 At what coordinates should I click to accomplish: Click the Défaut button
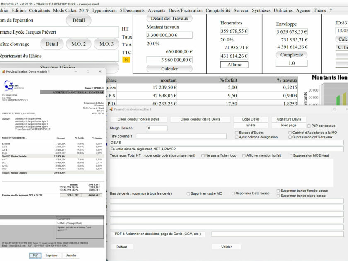[122, 247]
